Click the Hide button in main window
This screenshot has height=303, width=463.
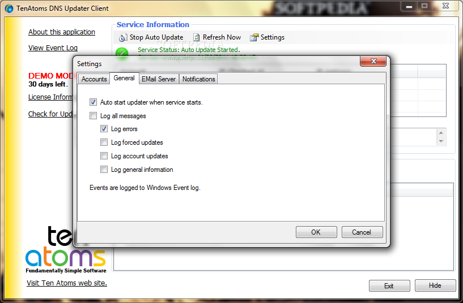[435, 285]
